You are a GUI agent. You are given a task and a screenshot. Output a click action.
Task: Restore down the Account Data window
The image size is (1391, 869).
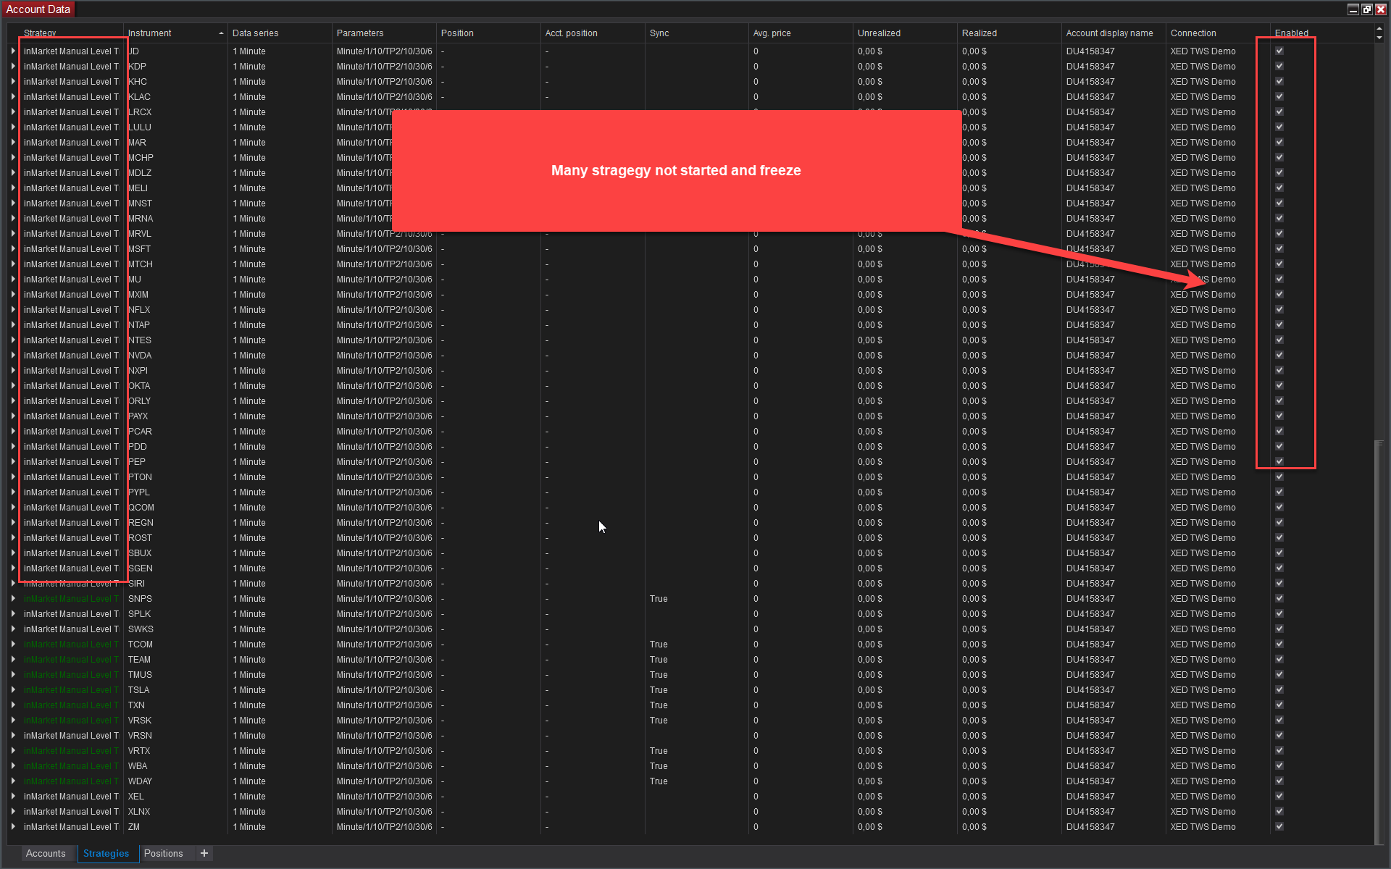1366,9
